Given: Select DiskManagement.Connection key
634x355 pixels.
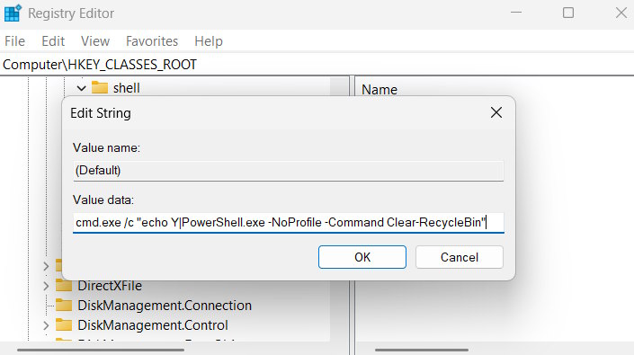Looking at the screenshot, I should 165,306.
